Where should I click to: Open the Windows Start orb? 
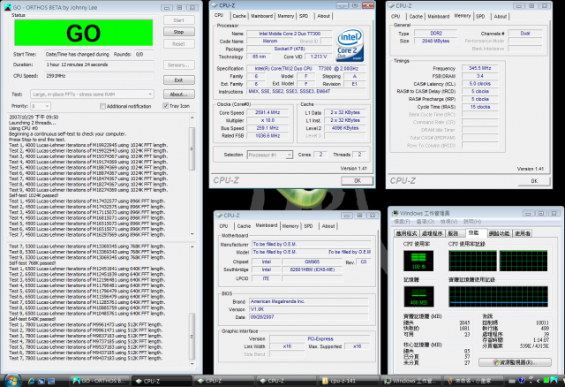click(12, 380)
